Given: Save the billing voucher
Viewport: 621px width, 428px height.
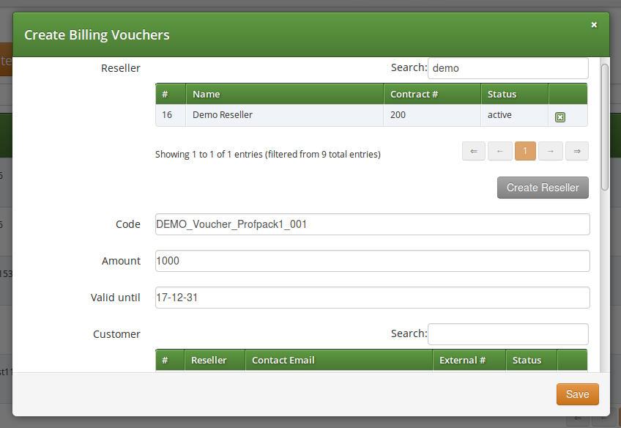Looking at the screenshot, I should pyautogui.click(x=577, y=394).
